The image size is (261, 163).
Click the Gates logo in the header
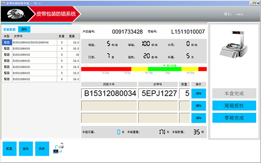tap(16, 14)
